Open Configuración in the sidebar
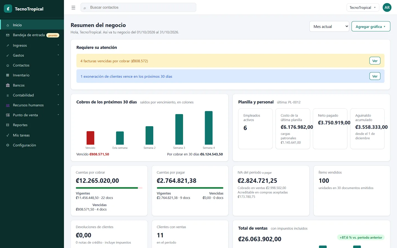The image size is (397, 248). [32, 145]
